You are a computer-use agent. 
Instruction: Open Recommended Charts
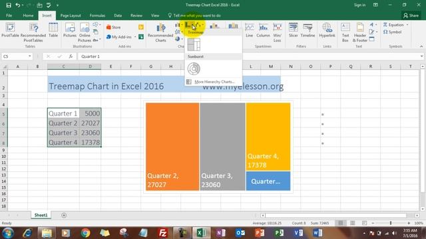click(160, 33)
